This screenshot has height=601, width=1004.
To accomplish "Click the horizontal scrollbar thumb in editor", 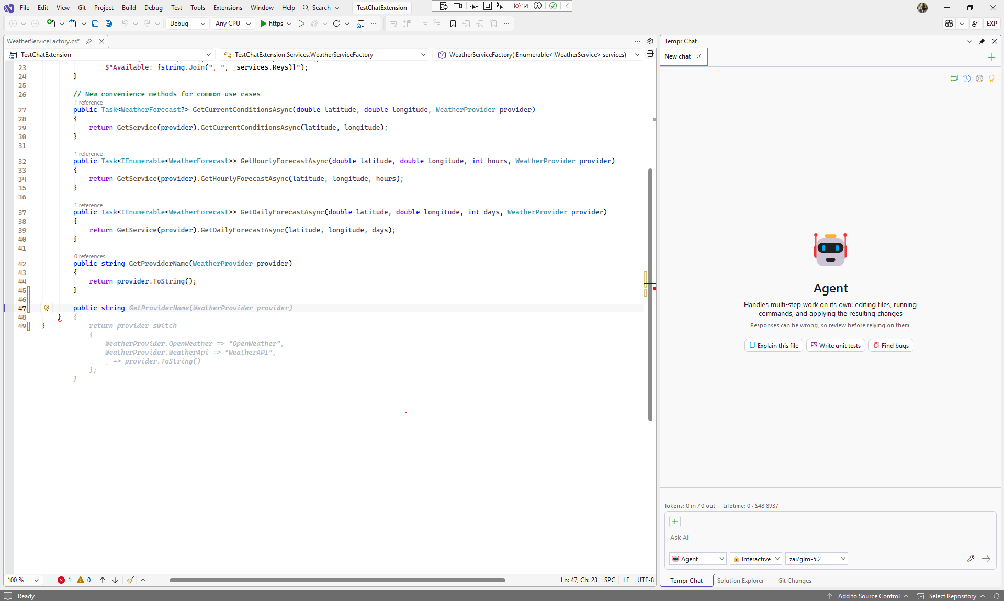I will 337,580.
